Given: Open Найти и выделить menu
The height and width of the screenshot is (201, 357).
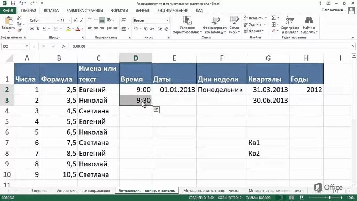Looking at the screenshot, I should (309, 25).
